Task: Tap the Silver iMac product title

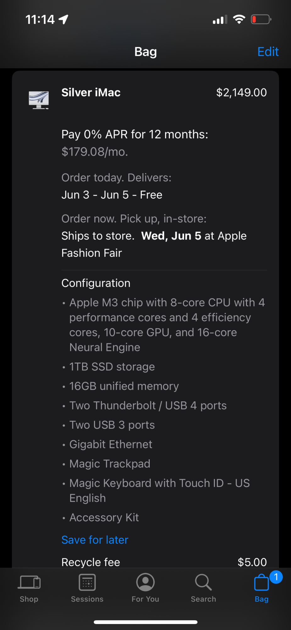Action: 91,93
